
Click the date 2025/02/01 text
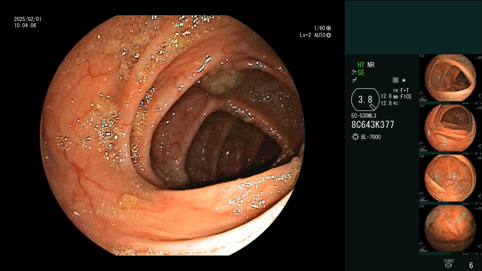pyautogui.click(x=28, y=19)
